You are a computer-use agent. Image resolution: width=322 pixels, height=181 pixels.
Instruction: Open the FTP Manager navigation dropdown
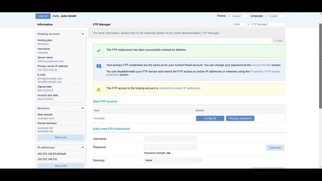(x=266, y=24)
